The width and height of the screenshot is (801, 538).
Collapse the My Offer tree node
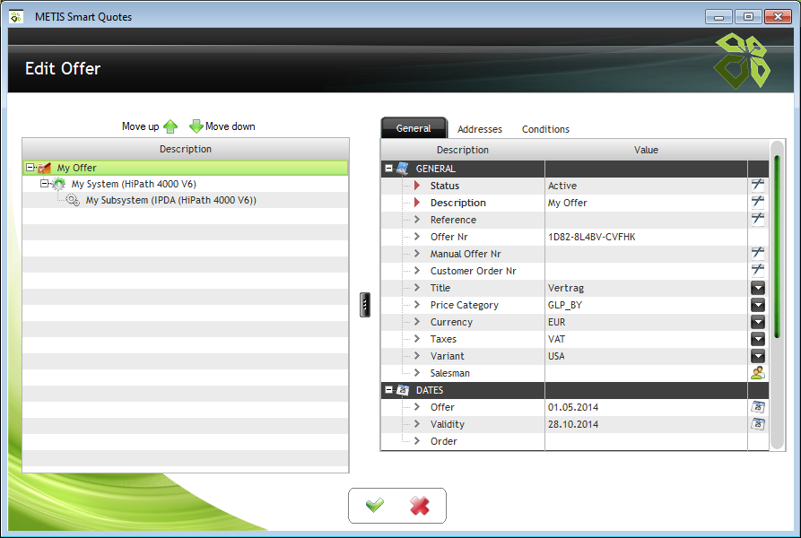point(30,168)
